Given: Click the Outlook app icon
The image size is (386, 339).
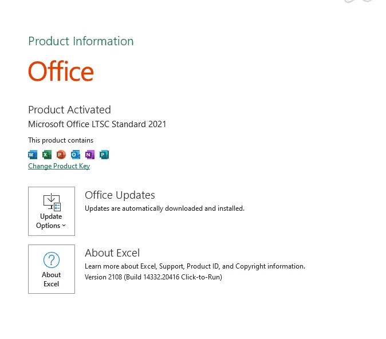Looking at the screenshot, I should click(x=76, y=155).
